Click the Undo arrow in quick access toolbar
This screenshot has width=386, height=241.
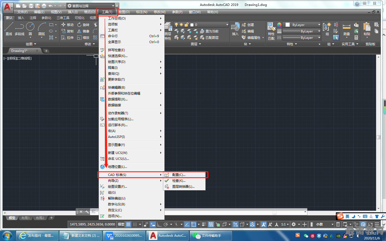tap(50, 6)
